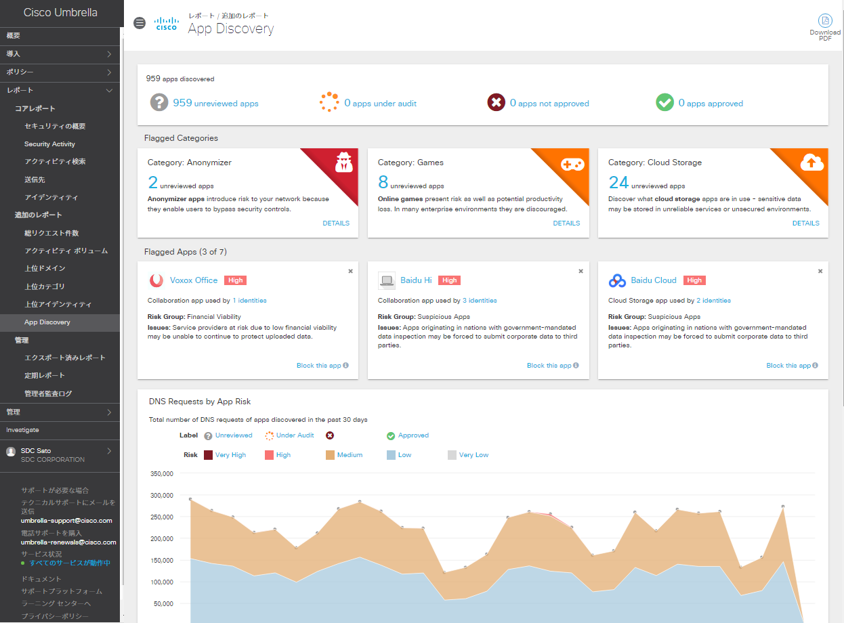Image resolution: width=844 pixels, height=623 pixels.
Task: Block the Baidu Cloud app
Action: point(788,366)
